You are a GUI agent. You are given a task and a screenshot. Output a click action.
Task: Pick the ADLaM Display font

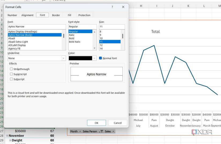click(35, 45)
